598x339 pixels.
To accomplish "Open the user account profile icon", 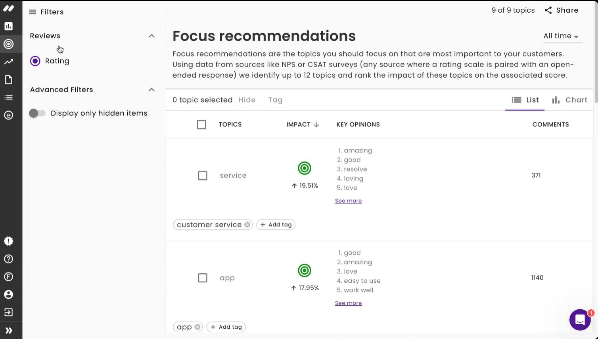I will tap(8, 295).
